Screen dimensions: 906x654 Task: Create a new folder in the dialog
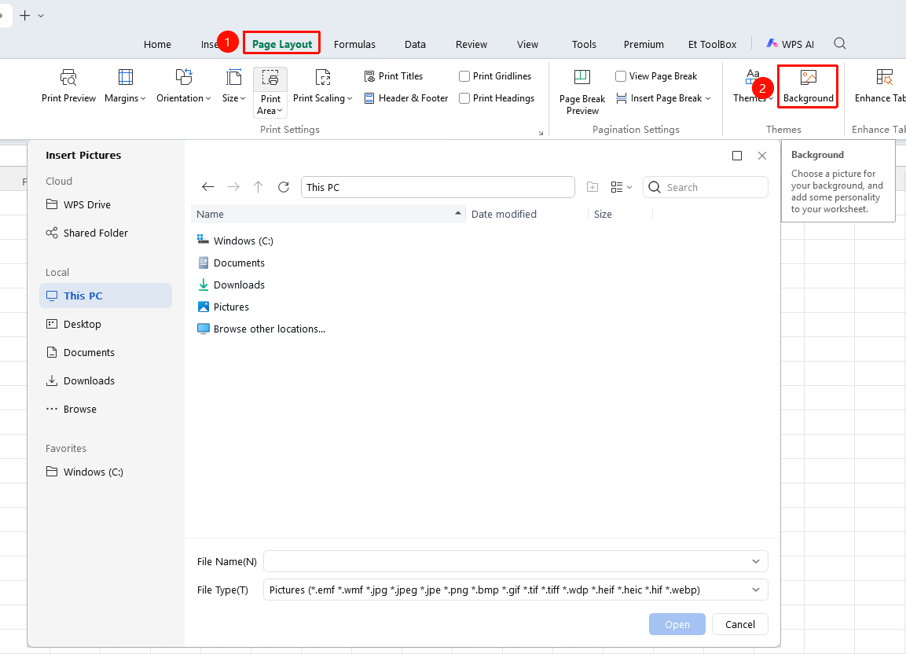[x=592, y=187]
